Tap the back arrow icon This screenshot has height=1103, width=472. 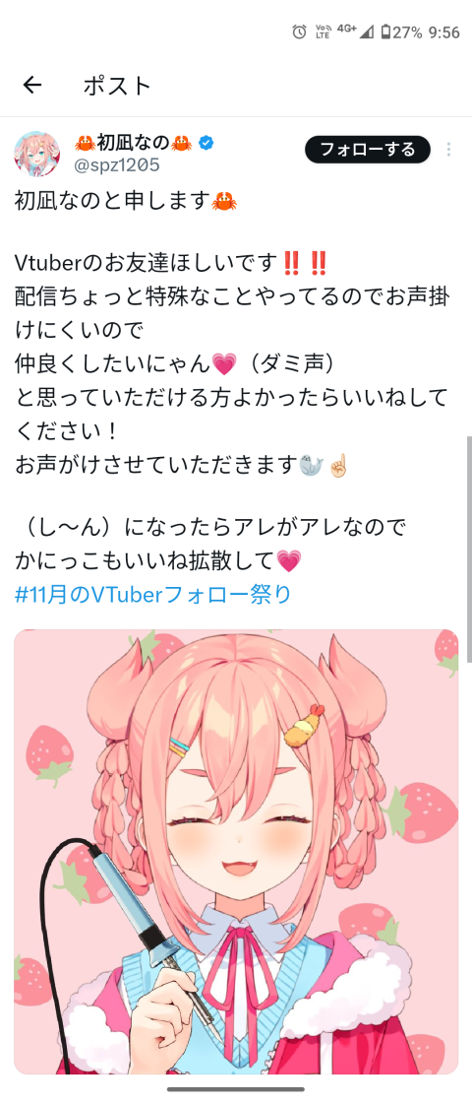pos(32,85)
